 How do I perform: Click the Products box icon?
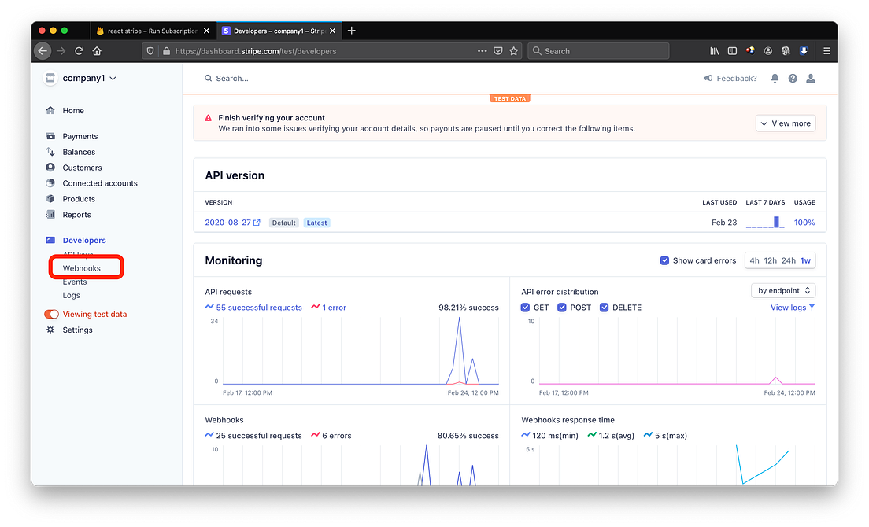[x=49, y=198]
